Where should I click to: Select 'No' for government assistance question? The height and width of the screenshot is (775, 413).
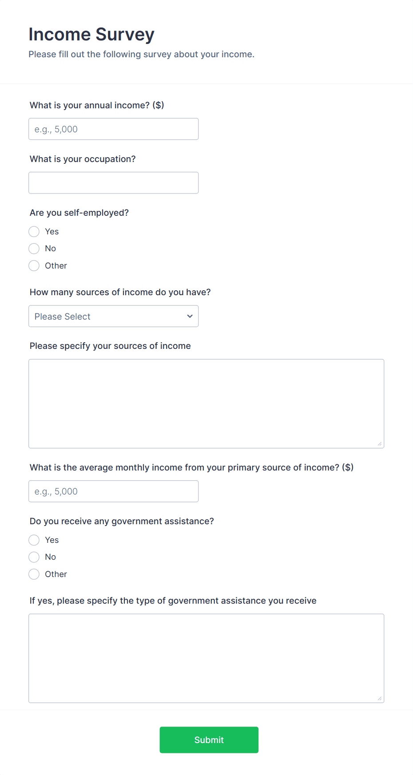pyautogui.click(x=34, y=557)
